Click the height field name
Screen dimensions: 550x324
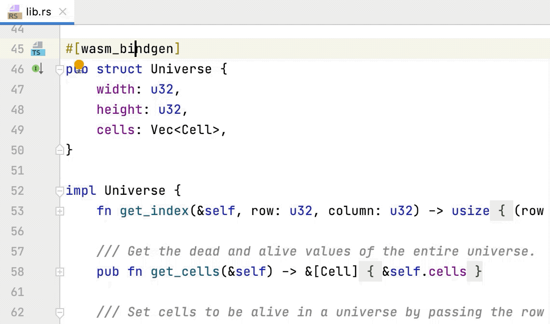[x=120, y=109]
